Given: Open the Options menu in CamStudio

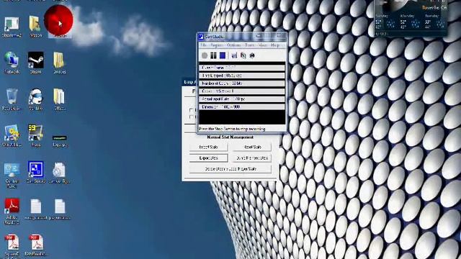Looking at the screenshot, I should (x=234, y=45).
